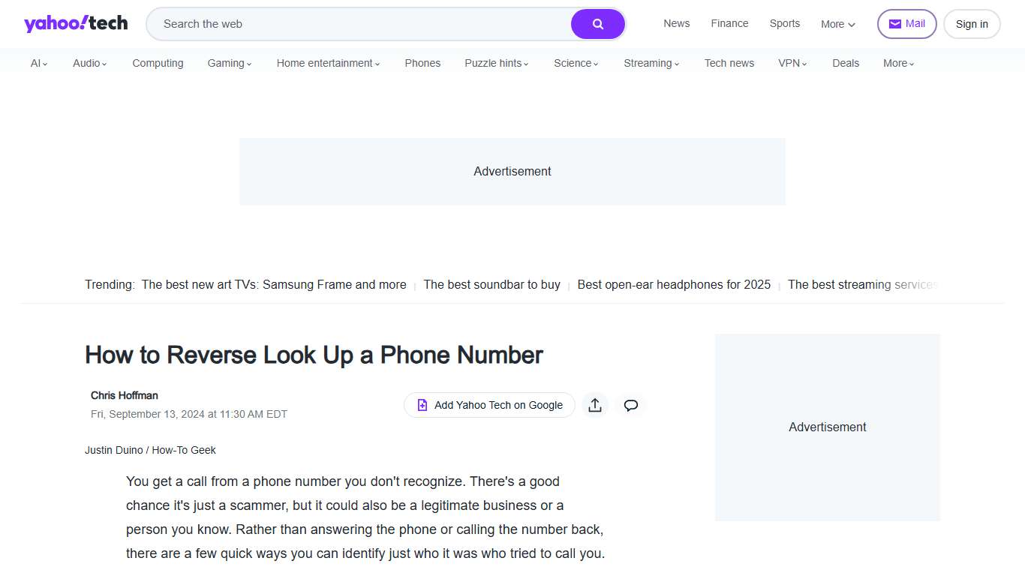
Task: Expand the Streaming category menu
Action: [x=651, y=63]
